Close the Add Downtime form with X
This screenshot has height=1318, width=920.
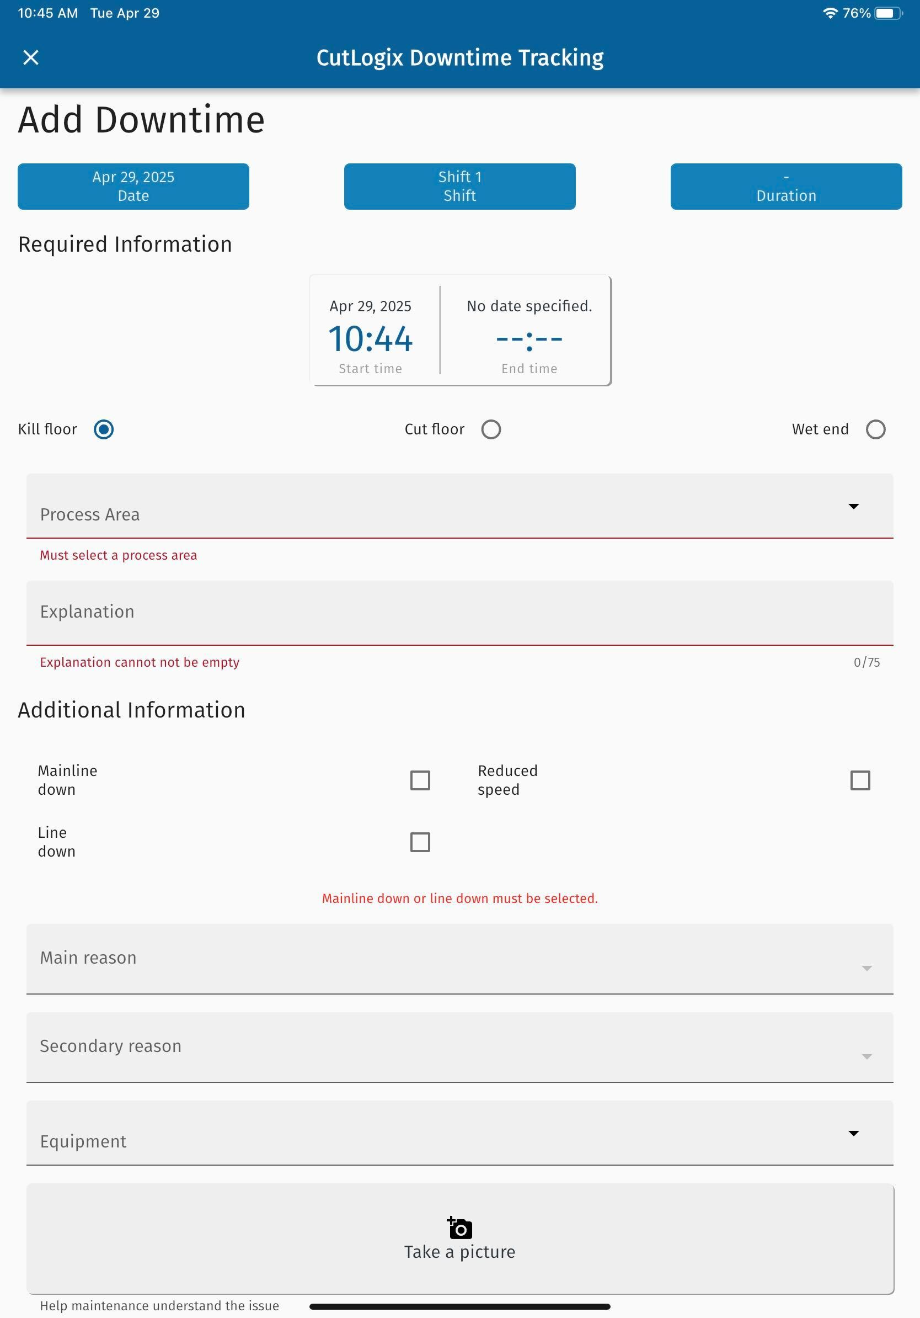(x=31, y=57)
